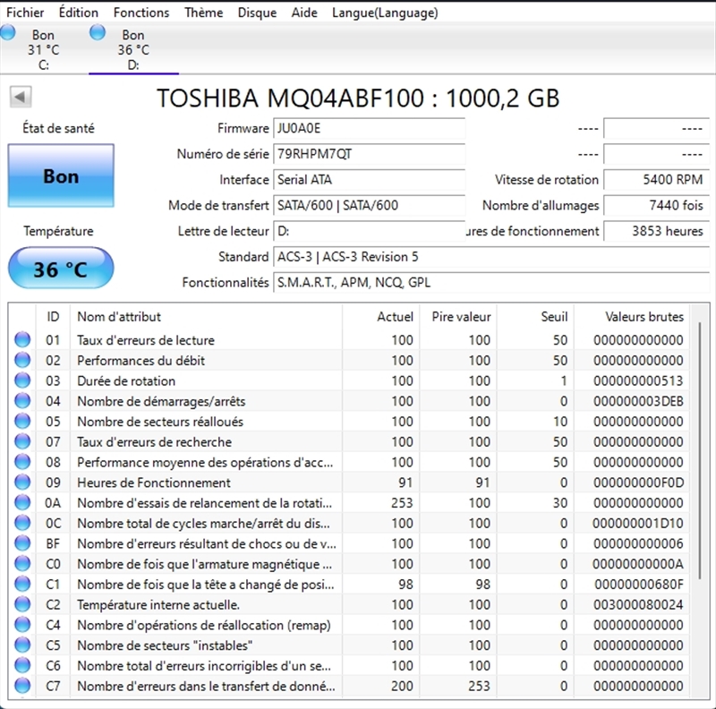Click the status icon for attribute 05
The height and width of the screenshot is (709, 716).
(x=22, y=422)
